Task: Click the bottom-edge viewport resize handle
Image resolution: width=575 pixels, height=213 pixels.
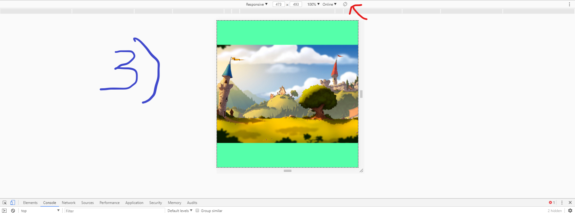Action: [288, 171]
